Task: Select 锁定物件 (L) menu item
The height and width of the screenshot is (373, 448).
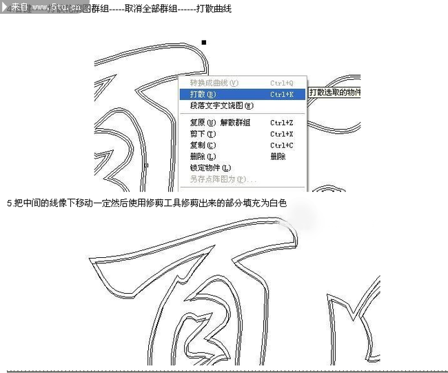Action: 243,168
